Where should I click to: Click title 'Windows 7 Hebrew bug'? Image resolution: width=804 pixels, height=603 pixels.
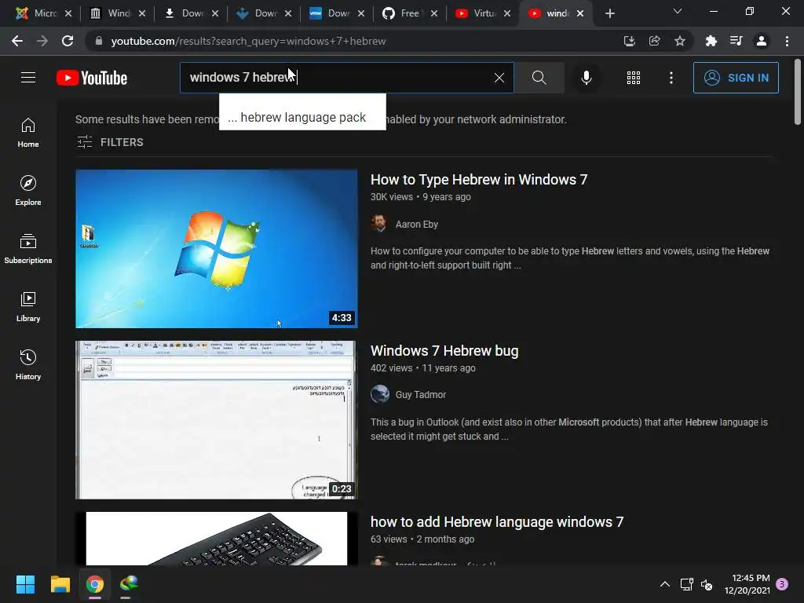(444, 351)
